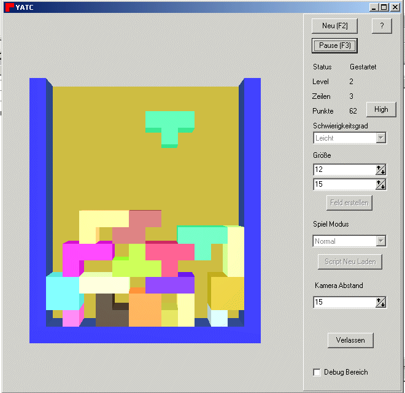
Task: Start a new game with Neu (F2)
Action: tap(334, 26)
